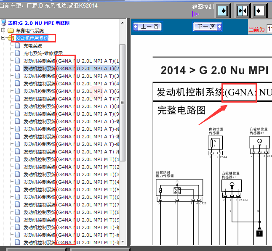Click the 曲轴位置传感器 symbol in diagram
272x251 pixels.
(x=215, y=143)
